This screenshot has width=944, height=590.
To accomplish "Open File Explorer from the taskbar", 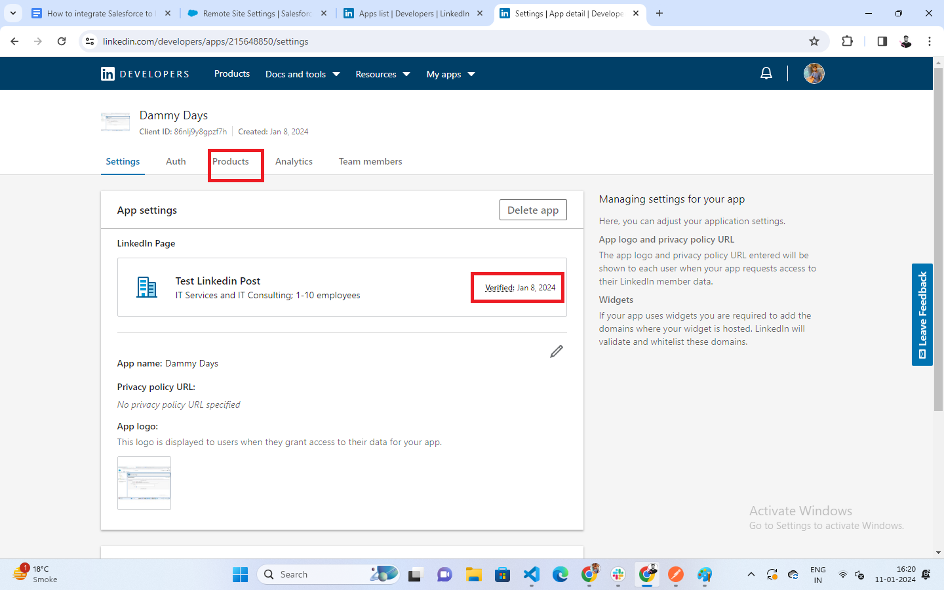I will (474, 575).
